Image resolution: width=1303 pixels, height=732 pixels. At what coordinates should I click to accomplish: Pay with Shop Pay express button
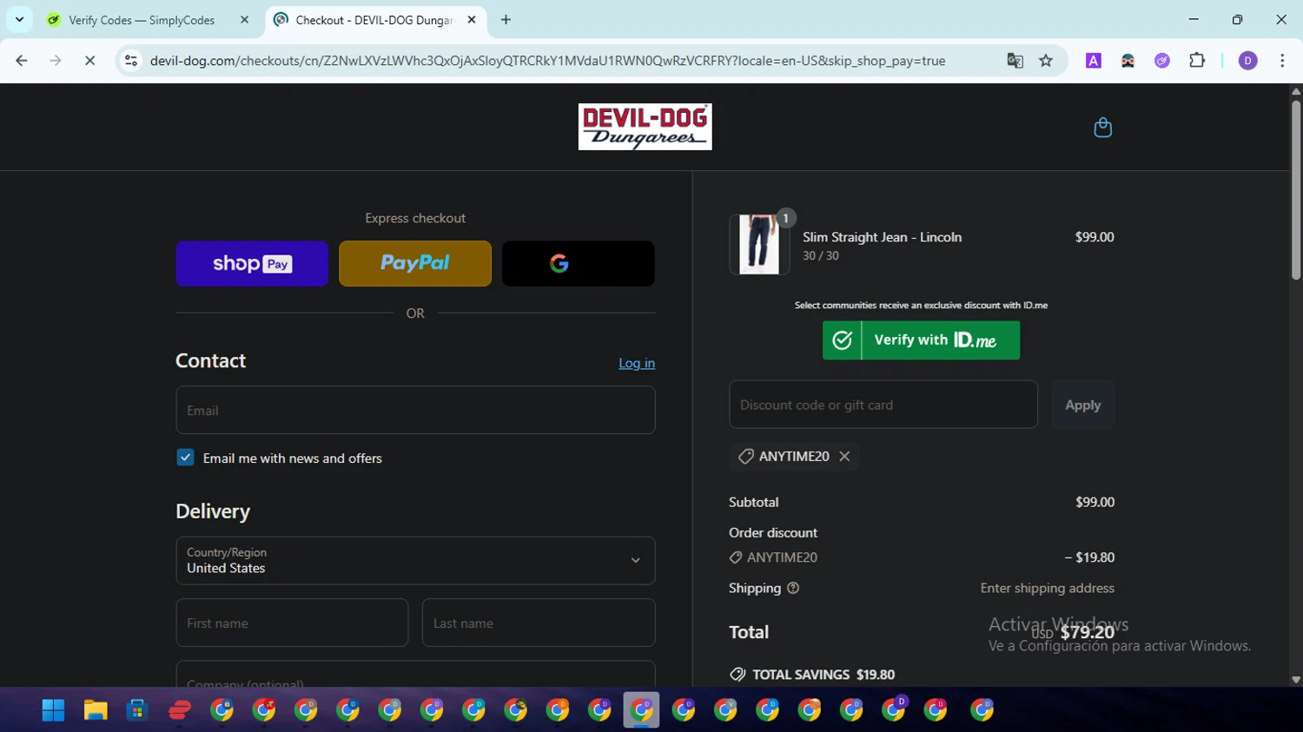tap(252, 263)
